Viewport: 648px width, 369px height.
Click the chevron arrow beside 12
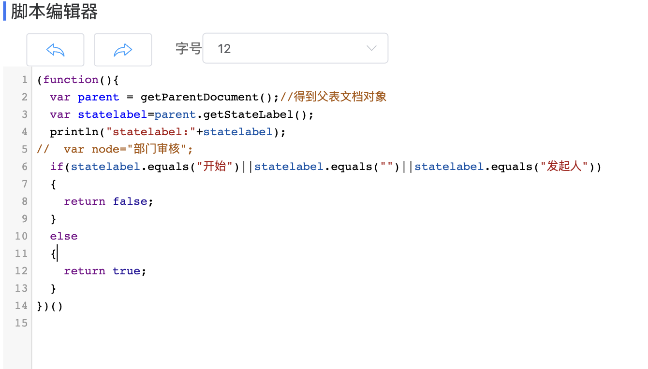point(371,48)
